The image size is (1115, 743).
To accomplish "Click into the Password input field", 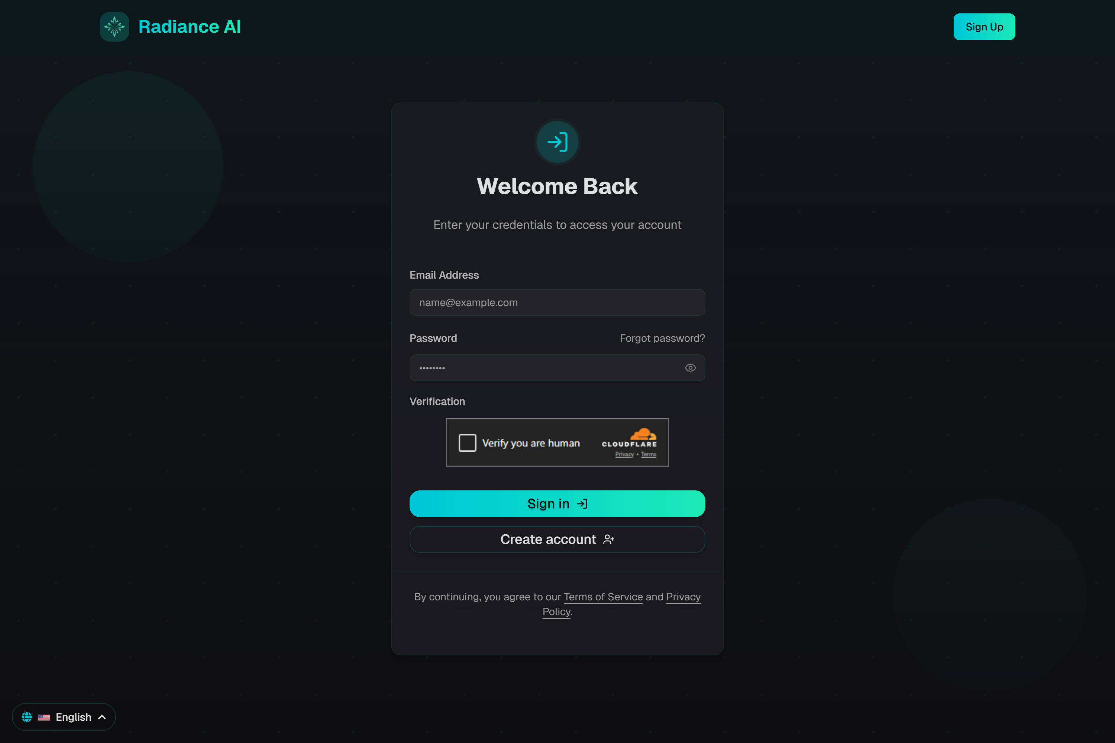I will 545,368.
